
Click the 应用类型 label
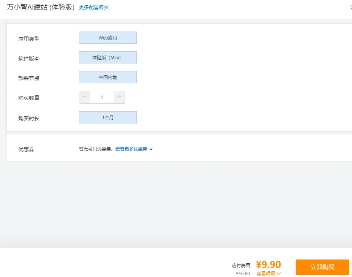29,39
